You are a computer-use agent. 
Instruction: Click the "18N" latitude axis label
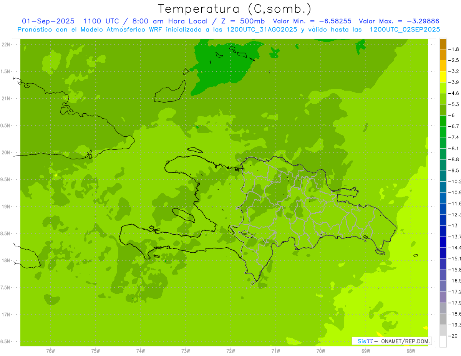point(6,260)
